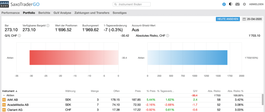Open the date picker showing 25-Okt-2020
Viewport: 265px width, 112px height.
[252, 19]
